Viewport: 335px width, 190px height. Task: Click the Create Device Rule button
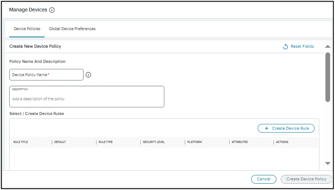click(x=286, y=128)
